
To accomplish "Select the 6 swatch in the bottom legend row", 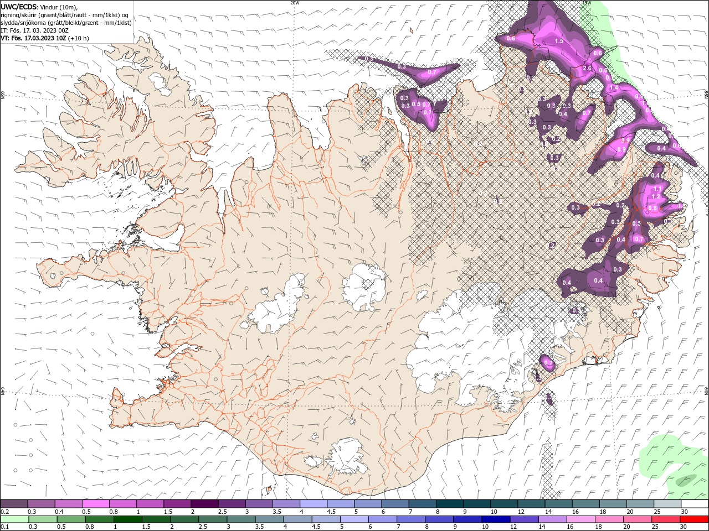I will click(x=382, y=519).
